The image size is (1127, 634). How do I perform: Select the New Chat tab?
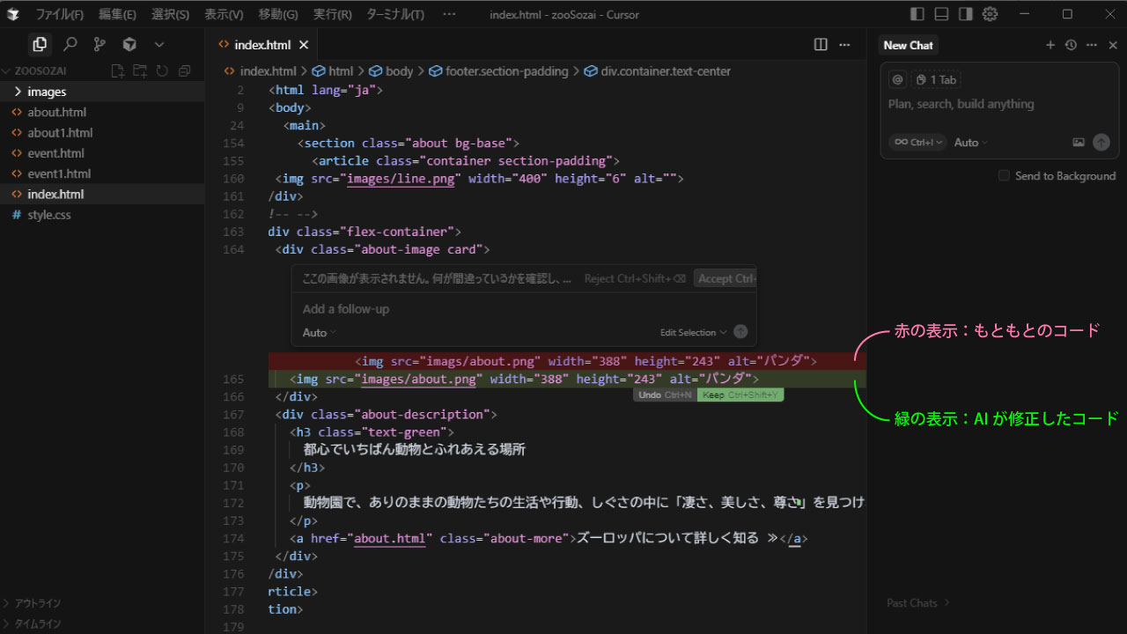pyautogui.click(x=908, y=45)
